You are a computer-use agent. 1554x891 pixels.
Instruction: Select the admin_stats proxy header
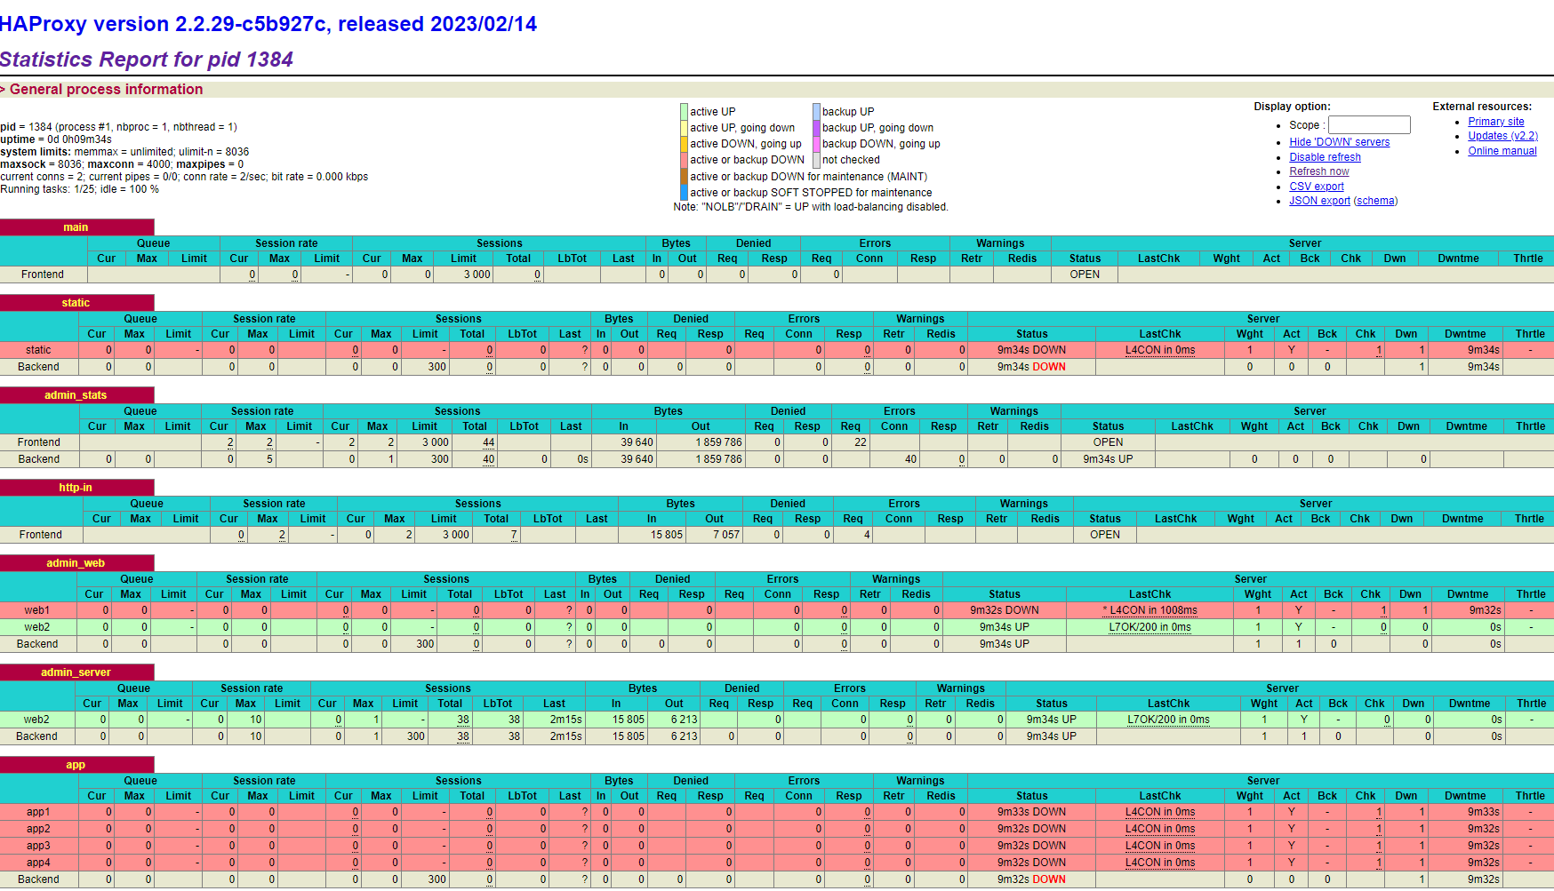tap(76, 395)
